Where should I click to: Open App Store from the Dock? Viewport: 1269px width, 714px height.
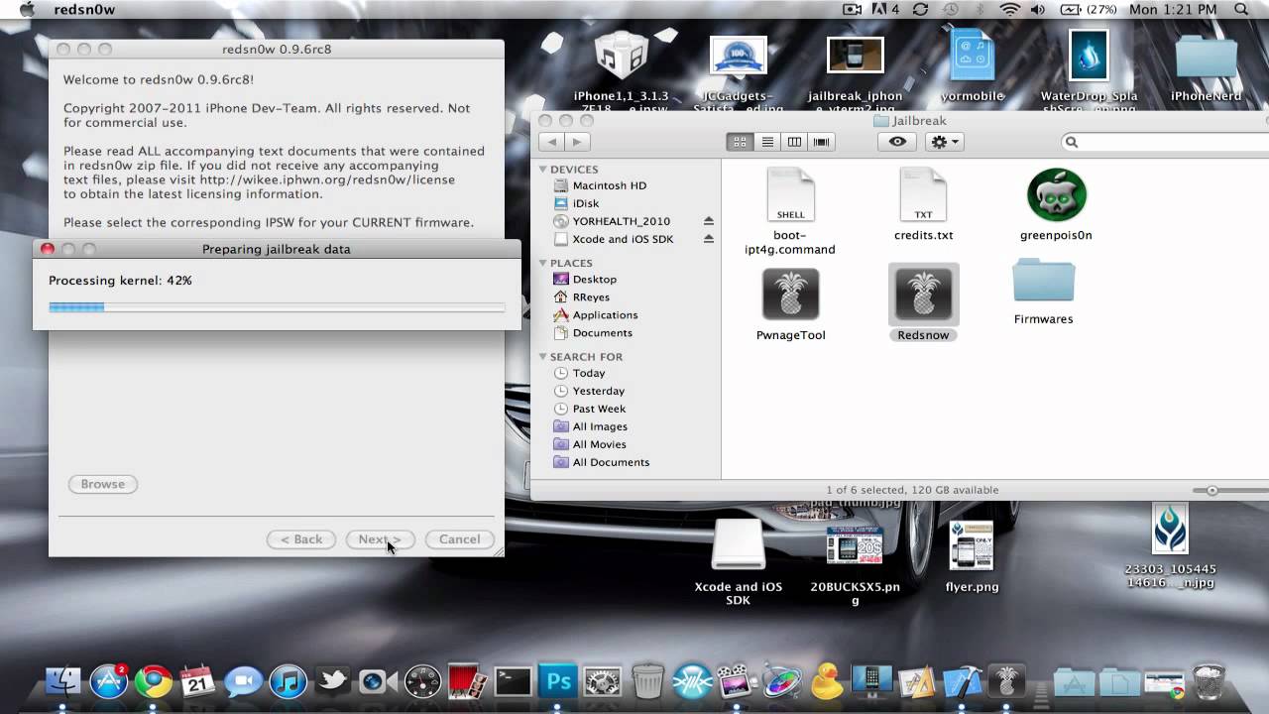tap(108, 681)
